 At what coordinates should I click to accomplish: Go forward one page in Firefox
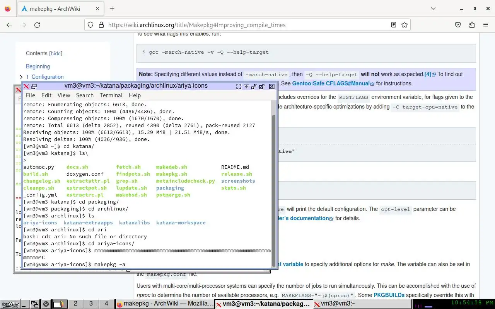pos(23,25)
